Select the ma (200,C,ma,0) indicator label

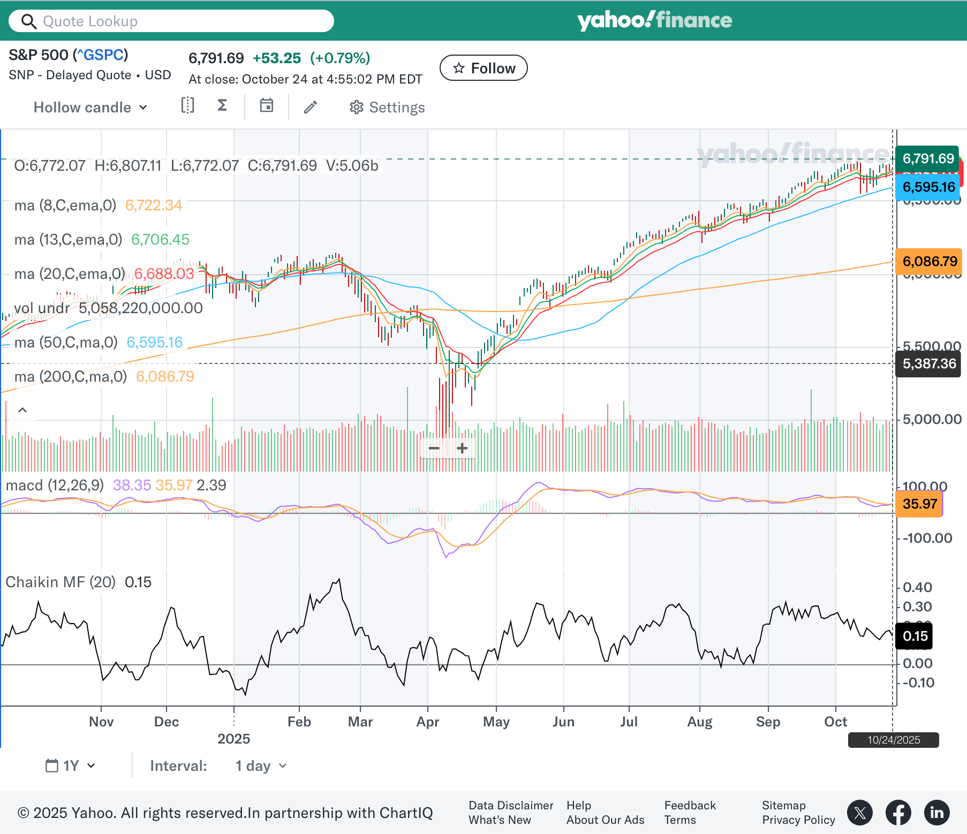71,376
